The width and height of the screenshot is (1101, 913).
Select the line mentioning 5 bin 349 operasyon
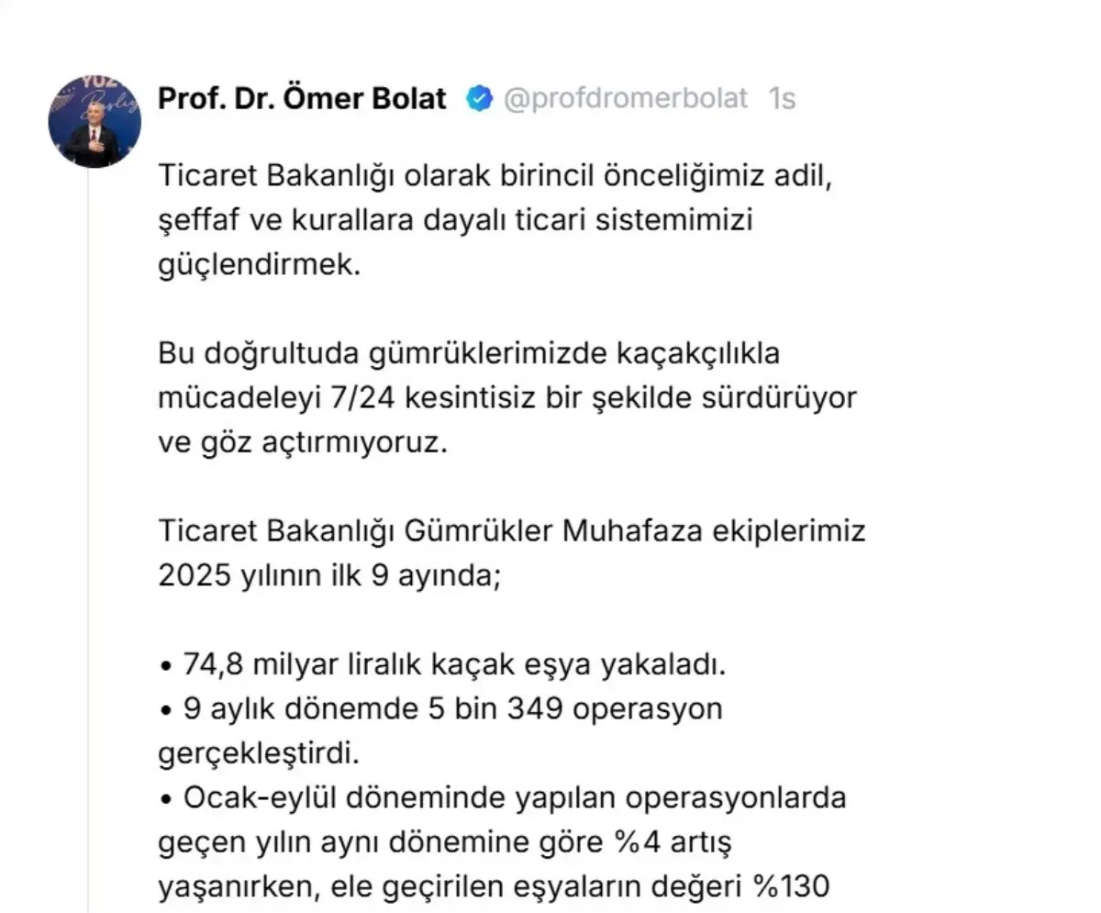tap(440, 707)
